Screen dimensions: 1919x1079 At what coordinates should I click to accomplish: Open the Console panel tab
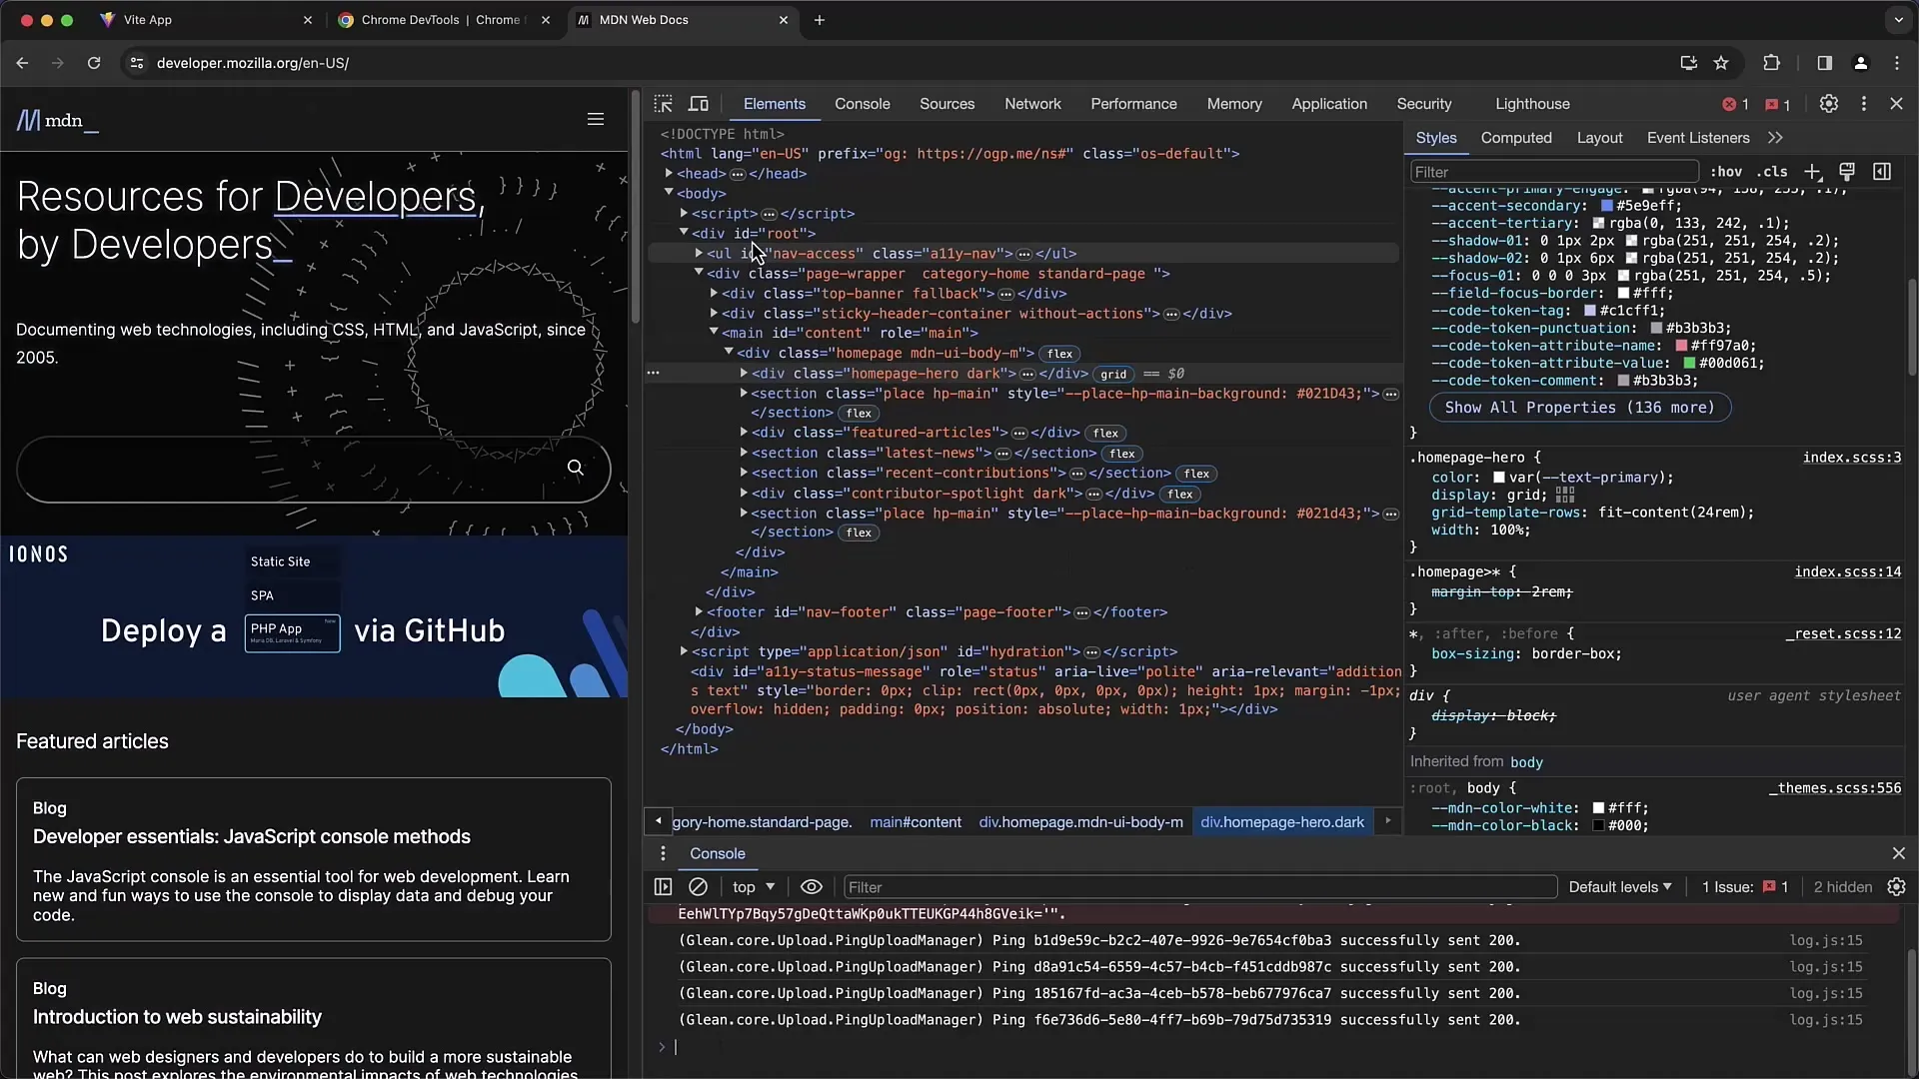click(x=862, y=103)
